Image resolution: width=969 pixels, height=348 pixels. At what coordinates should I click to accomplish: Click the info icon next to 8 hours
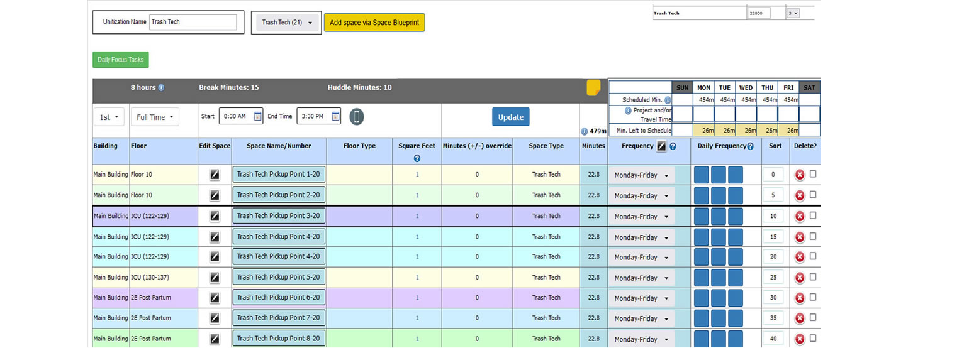point(161,88)
